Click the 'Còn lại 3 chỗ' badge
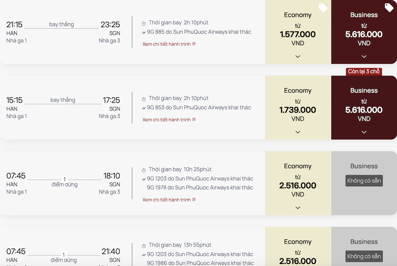 (364, 72)
